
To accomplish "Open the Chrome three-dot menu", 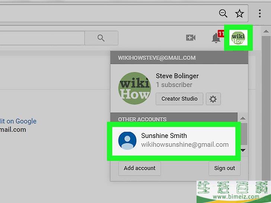I will point(259,13).
